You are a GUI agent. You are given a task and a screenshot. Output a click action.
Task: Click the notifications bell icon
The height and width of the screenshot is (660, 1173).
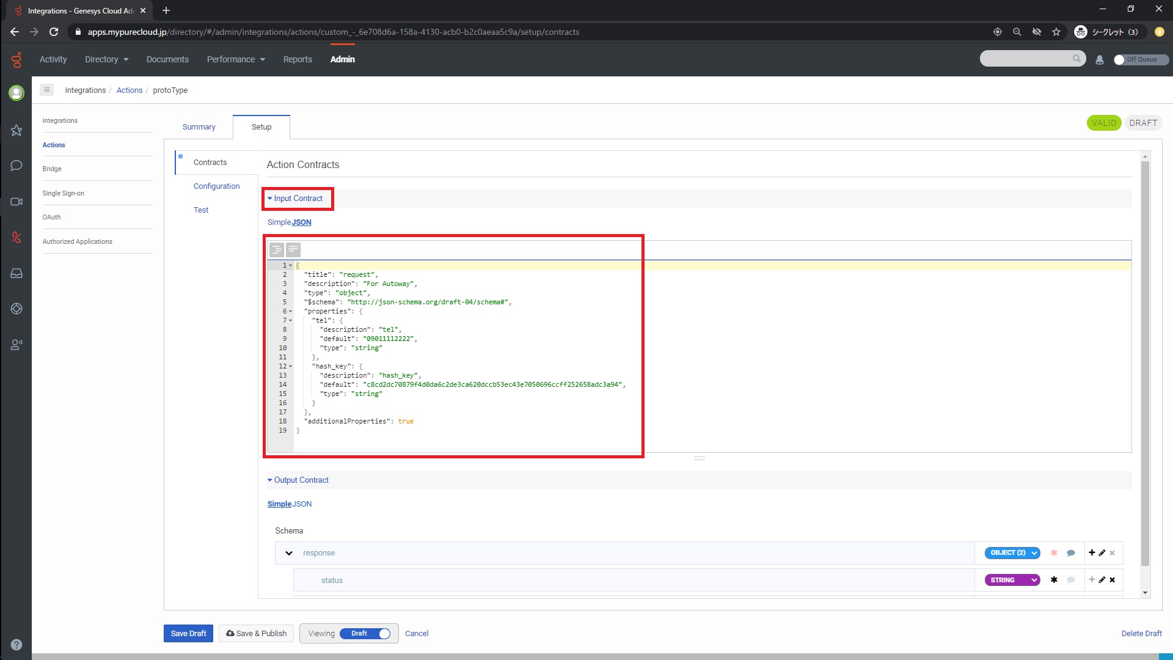coord(1100,60)
